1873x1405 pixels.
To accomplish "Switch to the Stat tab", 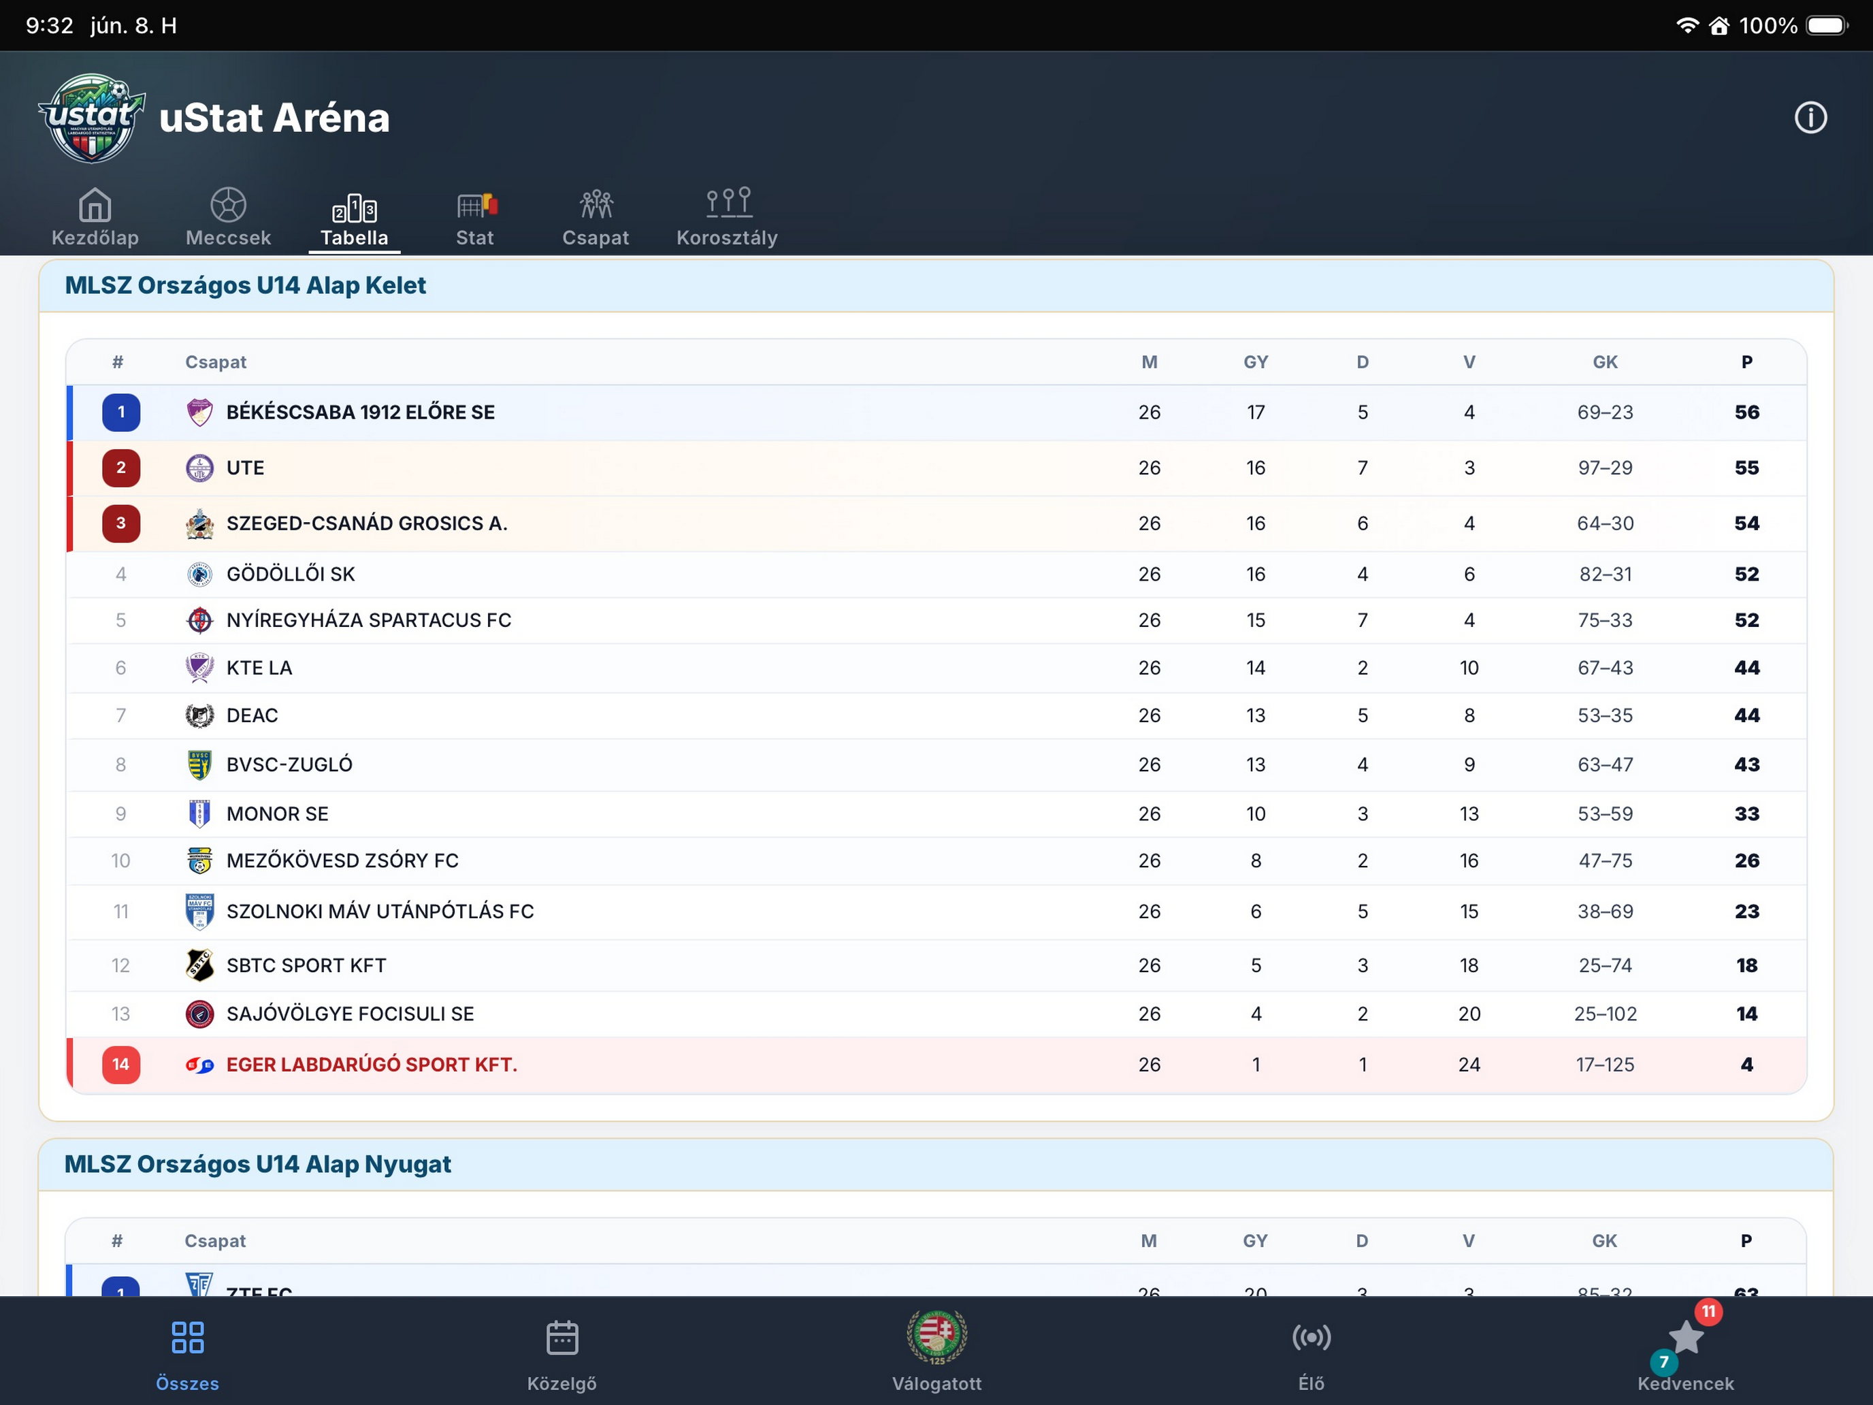I will coord(475,219).
